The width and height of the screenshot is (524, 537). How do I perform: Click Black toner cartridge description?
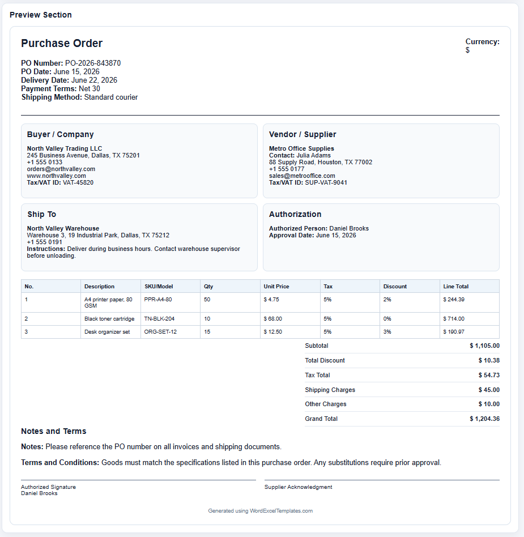(x=109, y=319)
